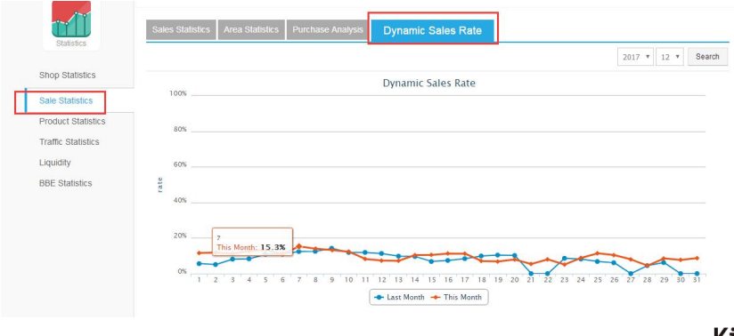Switch to the Sales Statistics tab
The image size is (734, 336).
181,29
